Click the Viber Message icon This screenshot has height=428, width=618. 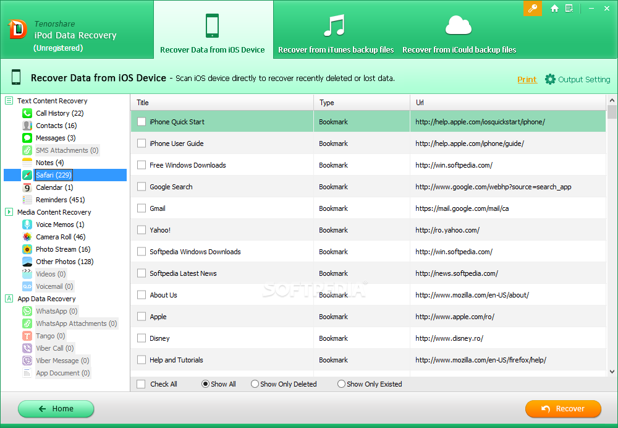(x=27, y=361)
